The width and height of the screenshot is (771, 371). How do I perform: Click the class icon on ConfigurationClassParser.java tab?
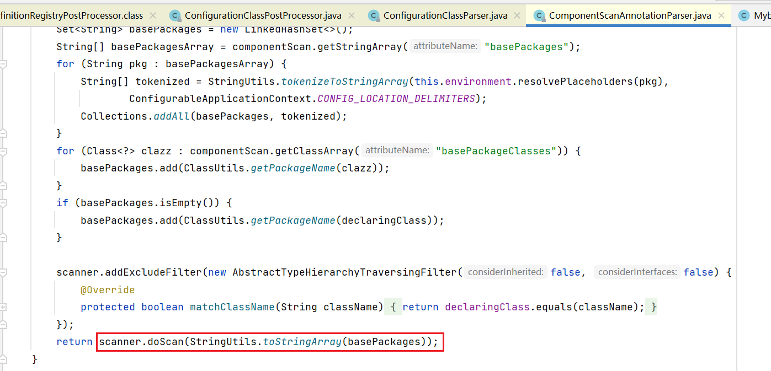[374, 15]
